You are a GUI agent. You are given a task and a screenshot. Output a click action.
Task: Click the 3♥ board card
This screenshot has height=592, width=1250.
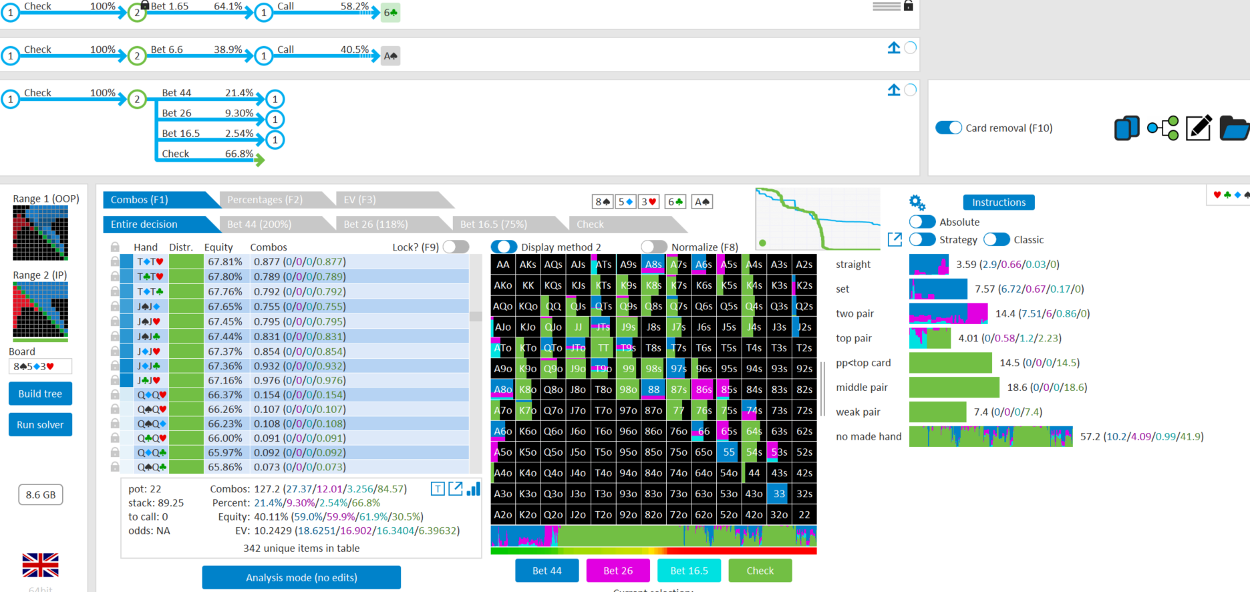649,202
